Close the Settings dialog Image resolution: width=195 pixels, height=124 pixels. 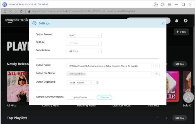(162, 23)
